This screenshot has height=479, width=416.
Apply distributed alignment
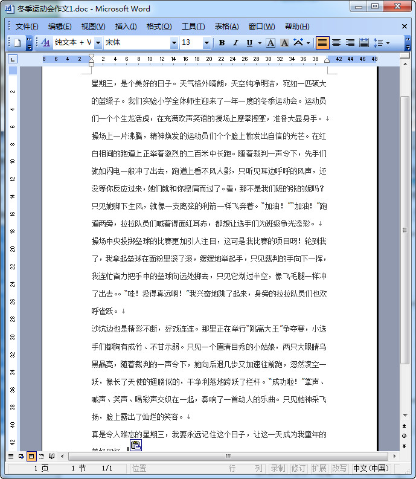tap(364, 43)
